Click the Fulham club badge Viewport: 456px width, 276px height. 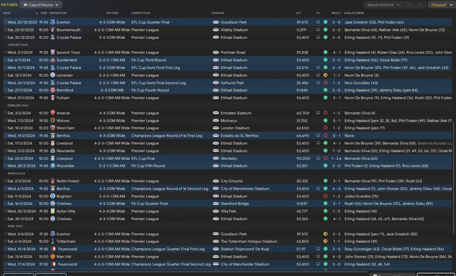(53, 98)
